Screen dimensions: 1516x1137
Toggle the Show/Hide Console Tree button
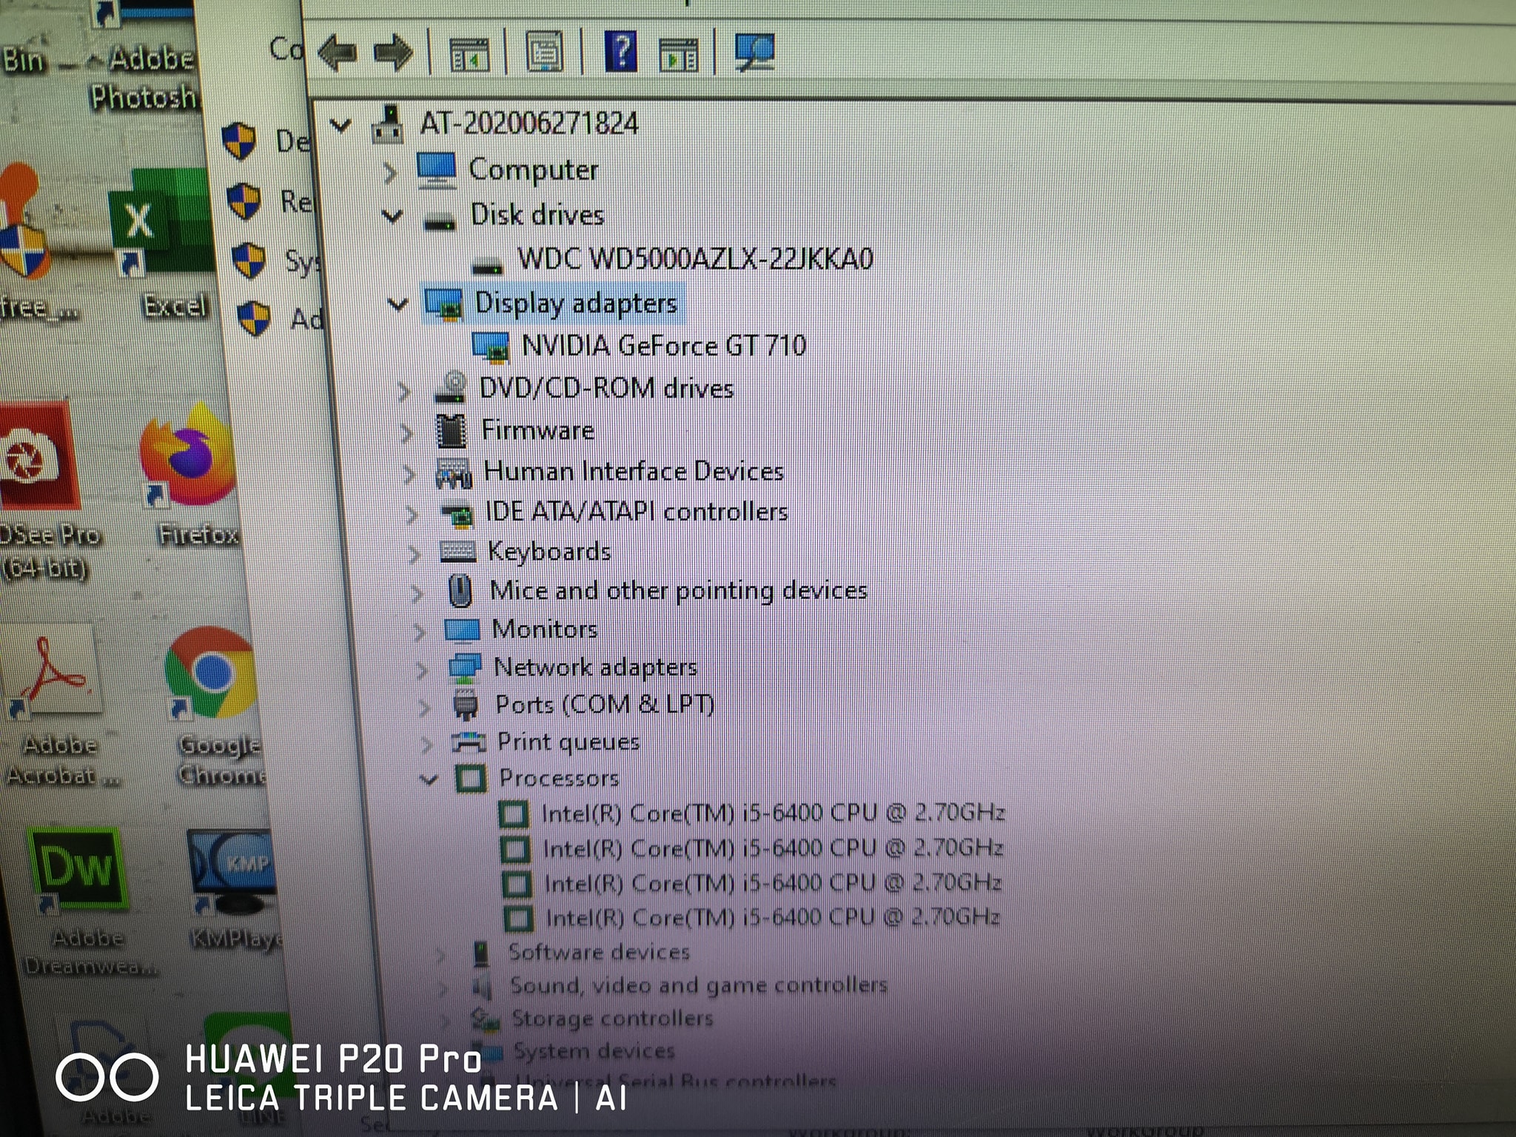pyautogui.click(x=472, y=54)
